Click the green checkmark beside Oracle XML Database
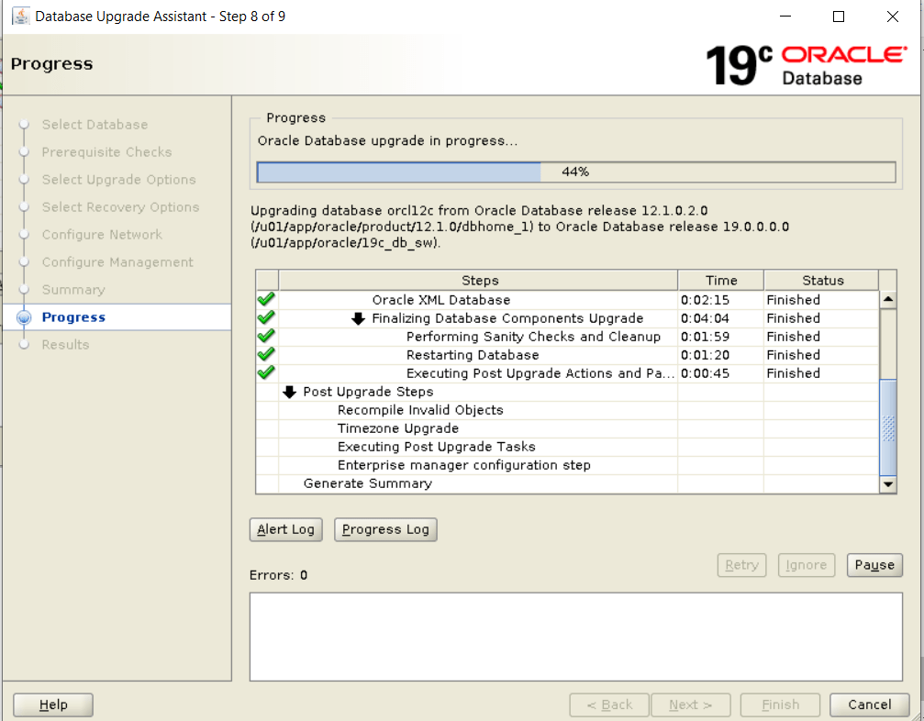The height and width of the screenshot is (721, 924). click(x=266, y=300)
